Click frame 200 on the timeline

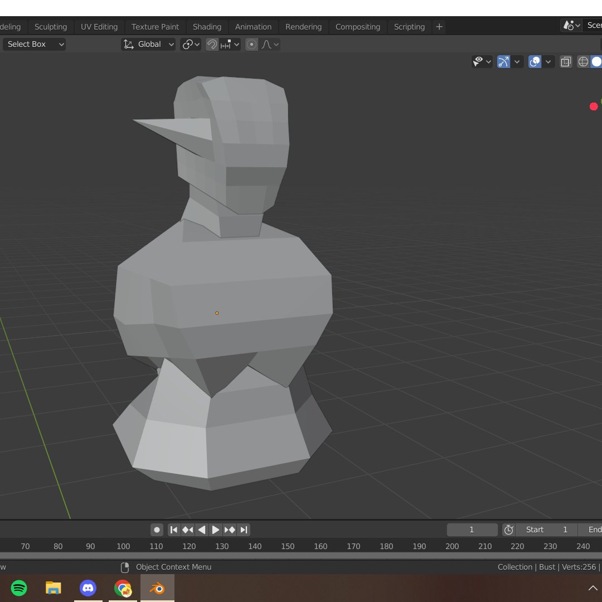452,546
